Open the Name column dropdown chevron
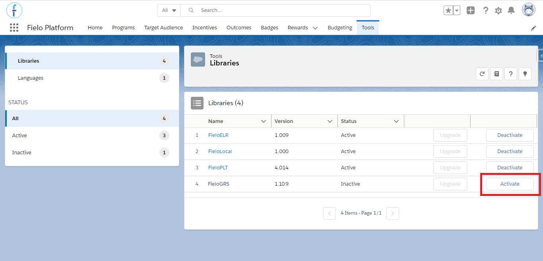The width and height of the screenshot is (543, 261). pyautogui.click(x=263, y=121)
